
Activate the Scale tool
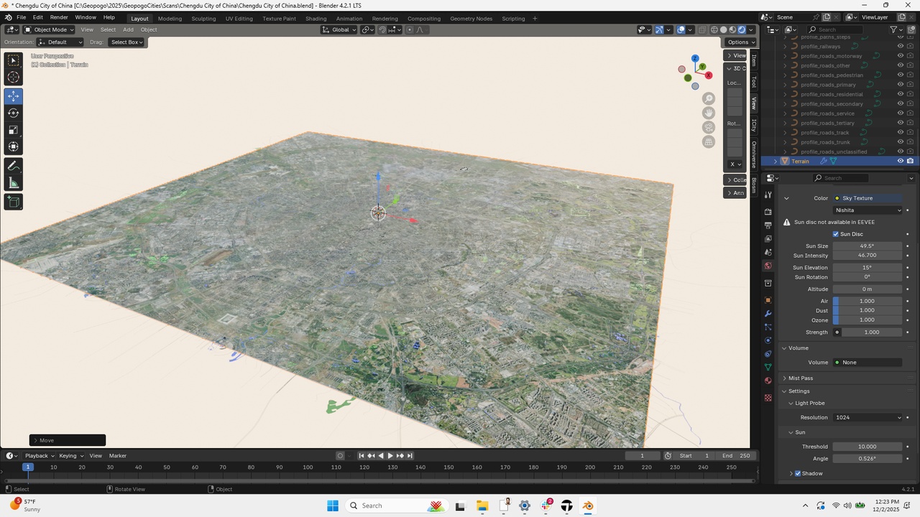click(x=14, y=130)
